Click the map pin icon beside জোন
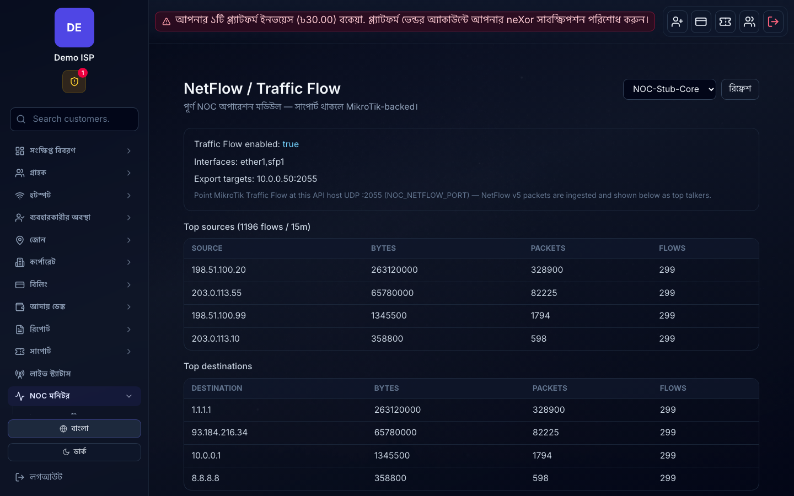The width and height of the screenshot is (794, 496). 20,240
